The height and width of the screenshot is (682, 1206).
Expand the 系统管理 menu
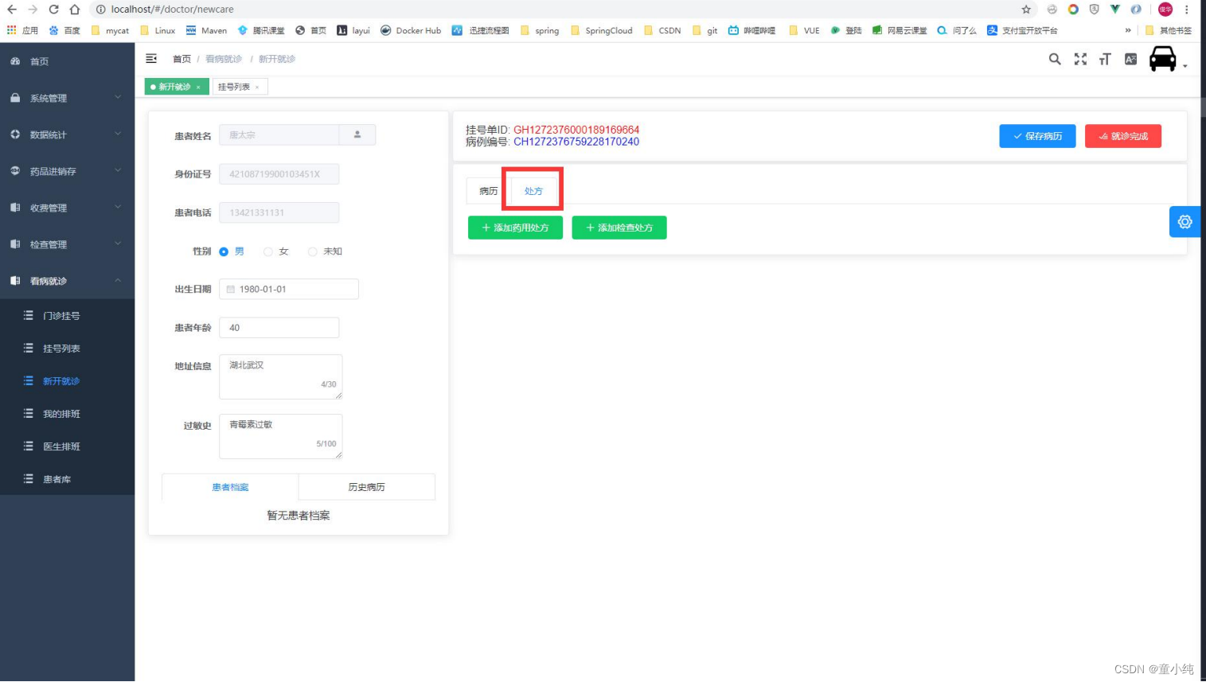point(67,98)
